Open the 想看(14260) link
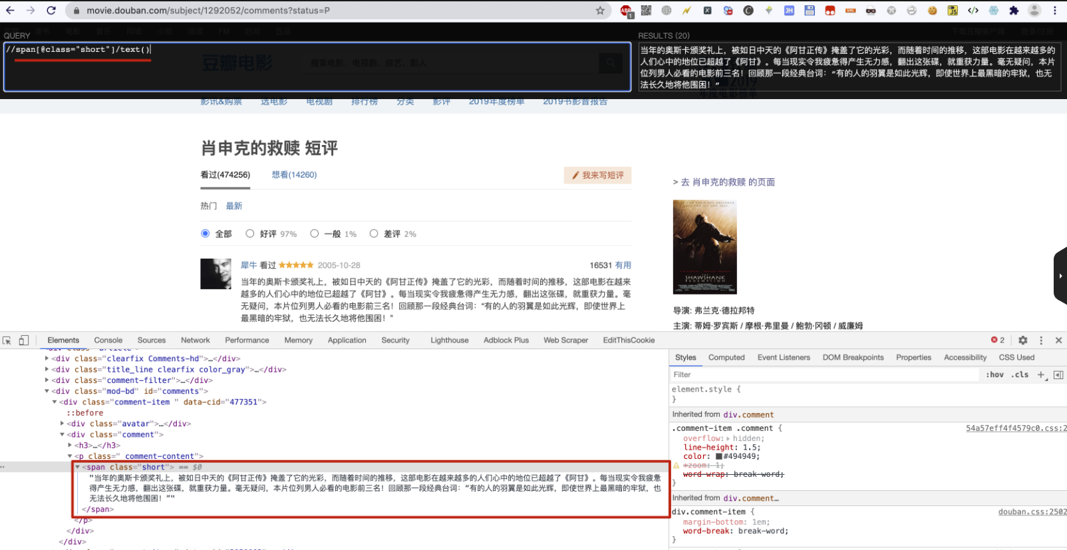This screenshot has height=550, width=1067. pos(294,175)
